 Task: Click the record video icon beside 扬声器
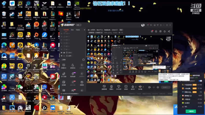pos(149,87)
